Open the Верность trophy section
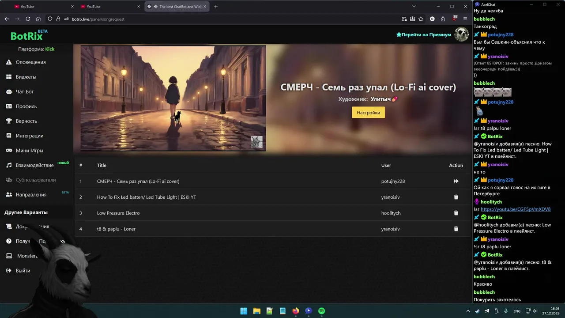This screenshot has width=565, height=318. (21, 121)
